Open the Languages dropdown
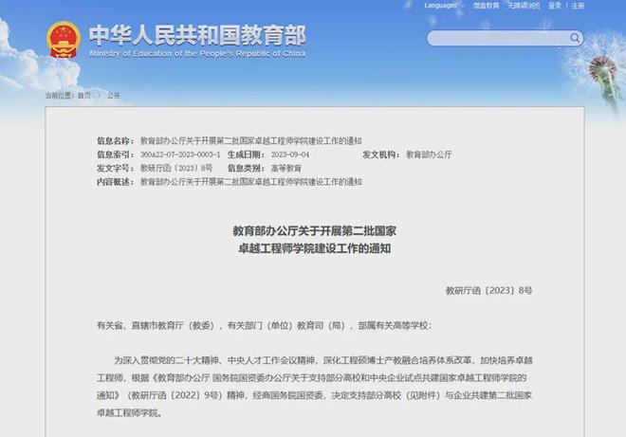Screen dimensions: 626x437 [x=444, y=6]
